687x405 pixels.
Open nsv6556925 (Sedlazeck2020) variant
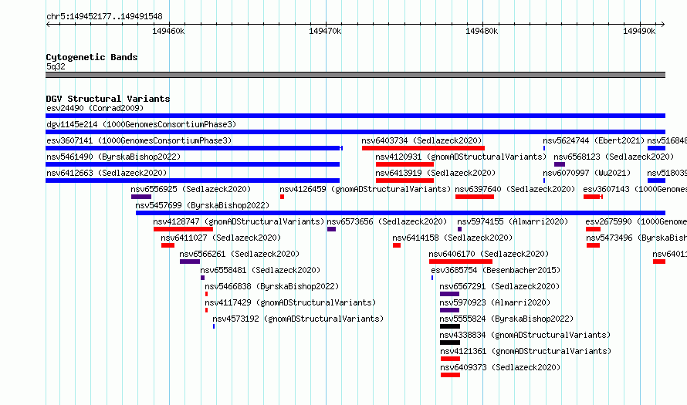coord(191,189)
